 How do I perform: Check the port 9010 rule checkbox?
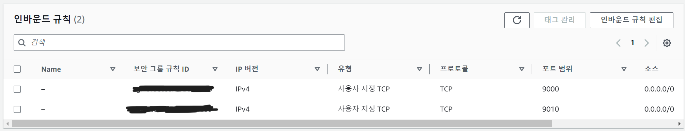pyautogui.click(x=17, y=110)
